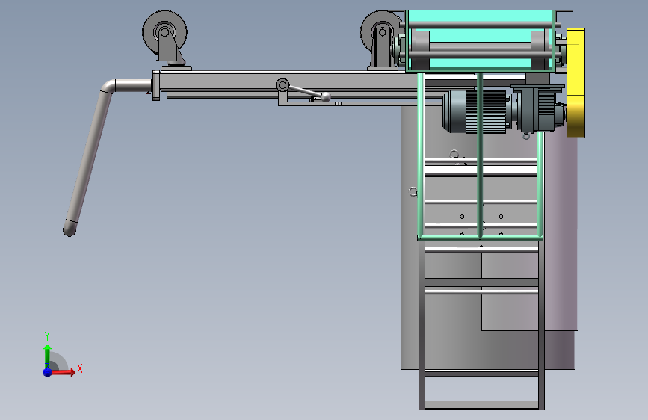
Task: Select the rounded end cap of bent pipe
Action: pos(69,229)
